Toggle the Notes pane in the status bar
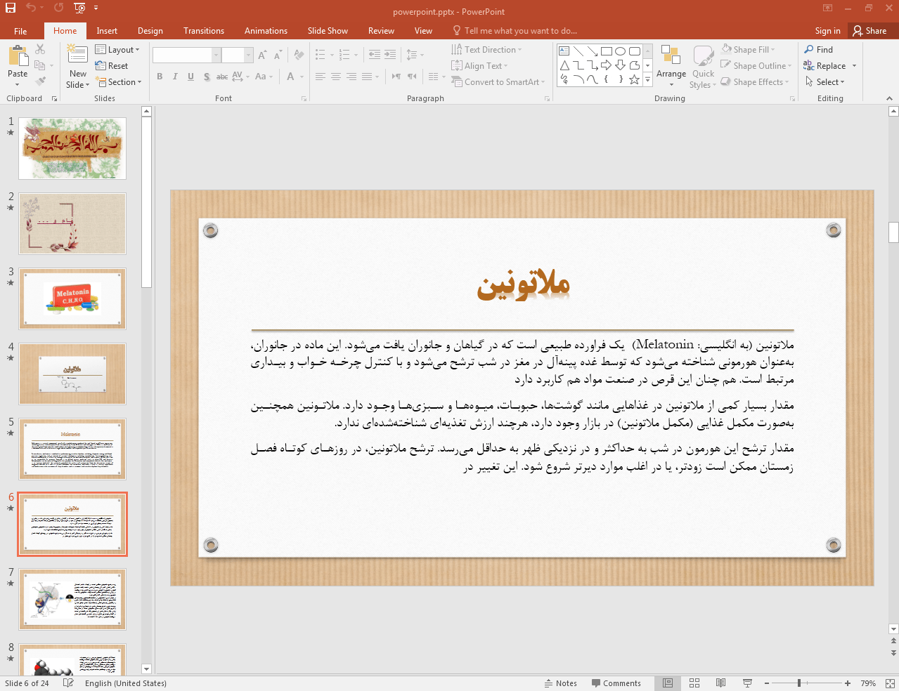This screenshot has height=691, width=899. click(560, 683)
